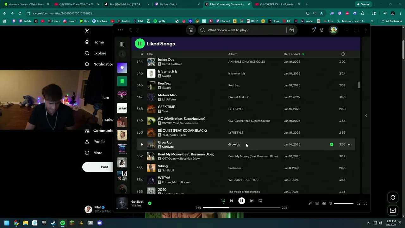
Task: Open Coinbase bookmark
Action: point(100,21)
